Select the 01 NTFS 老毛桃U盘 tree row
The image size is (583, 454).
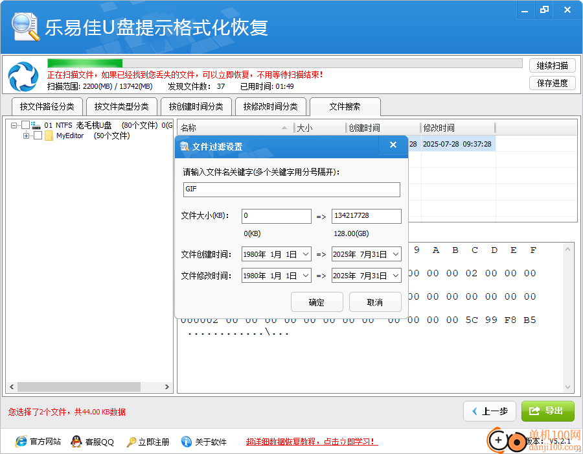click(108, 125)
